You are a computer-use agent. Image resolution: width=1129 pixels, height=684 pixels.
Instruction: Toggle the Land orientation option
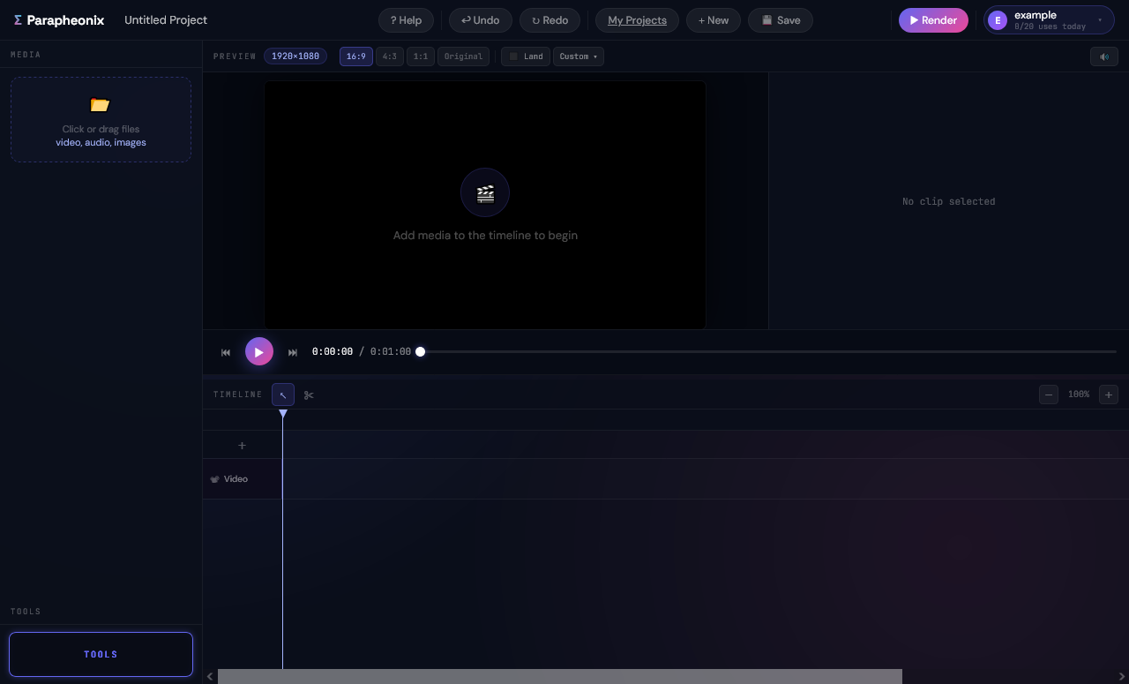tap(526, 56)
